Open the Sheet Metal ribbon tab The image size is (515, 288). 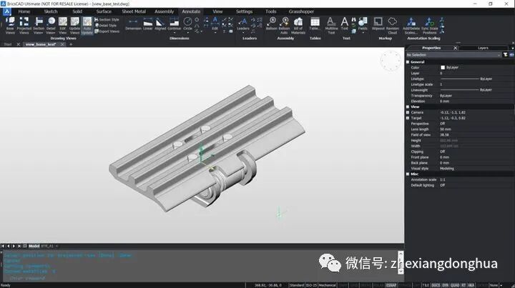tap(134, 11)
